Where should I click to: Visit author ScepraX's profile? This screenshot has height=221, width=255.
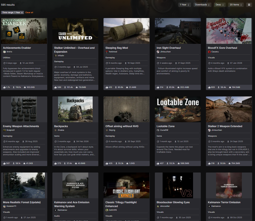[11, 130]
